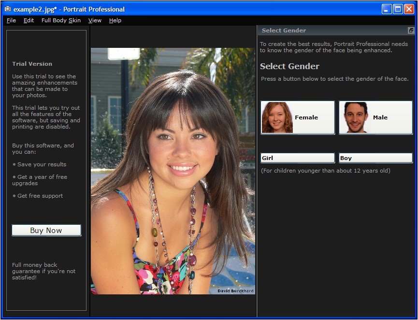Click the 'Save your results' bullet text
The image size is (418, 320).
click(x=42, y=164)
